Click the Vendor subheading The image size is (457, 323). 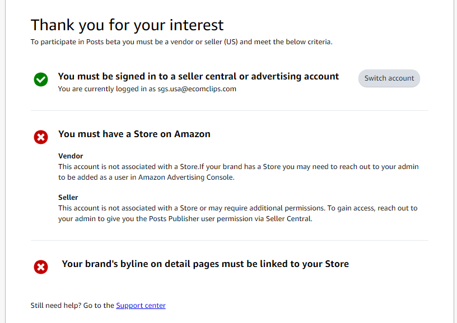pyautogui.click(x=71, y=156)
